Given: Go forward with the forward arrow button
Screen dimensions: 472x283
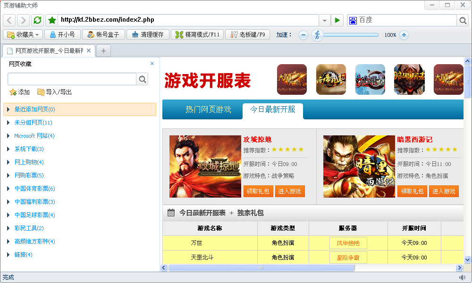Looking at the screenshot, I should (23, 20).
